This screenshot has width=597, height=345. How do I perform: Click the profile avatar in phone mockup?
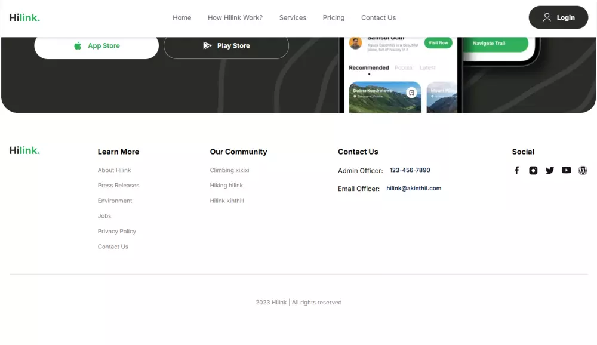355,42
